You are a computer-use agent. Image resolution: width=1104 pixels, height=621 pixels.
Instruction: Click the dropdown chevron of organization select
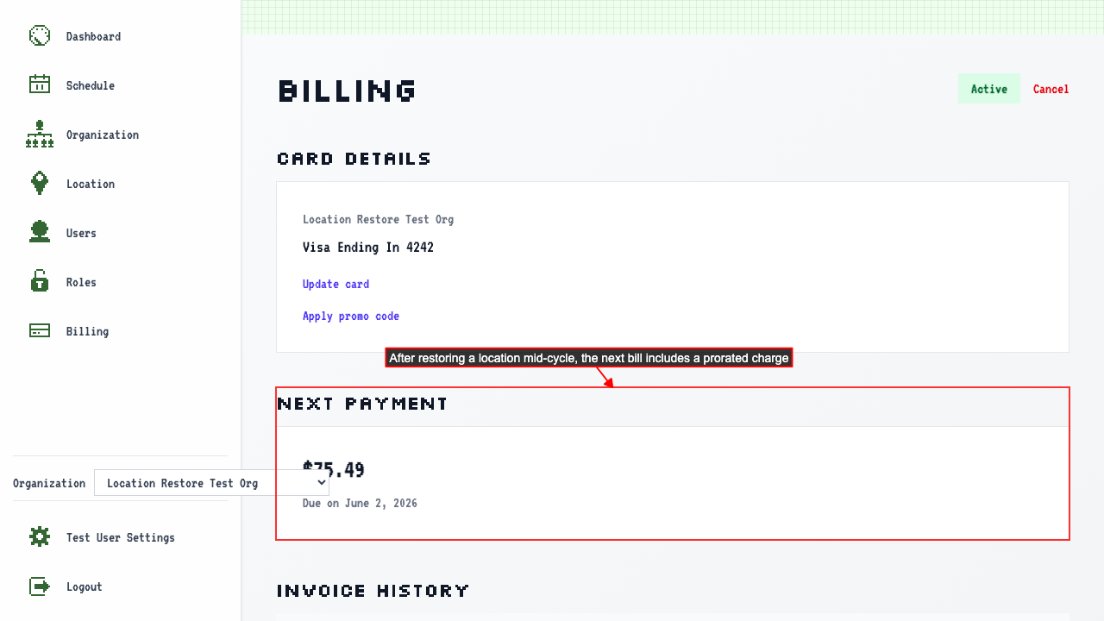point(321,483)
